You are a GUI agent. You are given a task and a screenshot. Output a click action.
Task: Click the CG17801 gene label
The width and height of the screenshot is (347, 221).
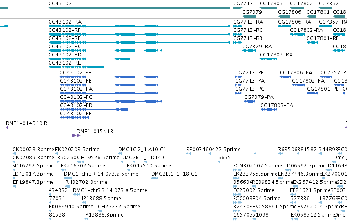point(318,12)
